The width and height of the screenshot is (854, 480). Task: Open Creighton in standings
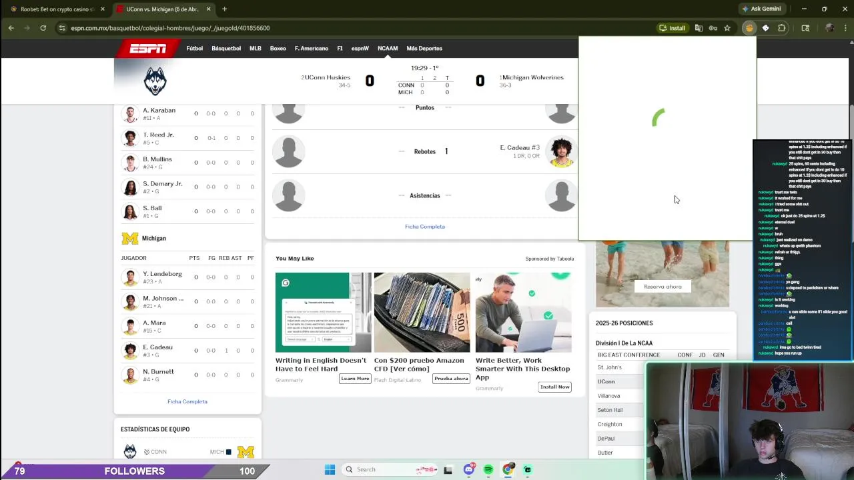(610, 424)
